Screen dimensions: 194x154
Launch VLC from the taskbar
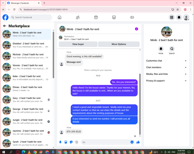tap(29, 152)
